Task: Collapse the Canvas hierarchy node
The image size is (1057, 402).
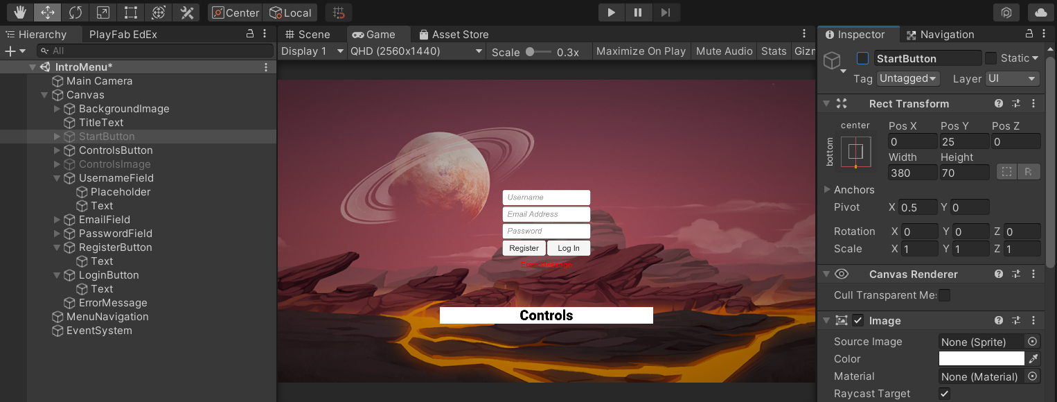Action: [44, 95]
